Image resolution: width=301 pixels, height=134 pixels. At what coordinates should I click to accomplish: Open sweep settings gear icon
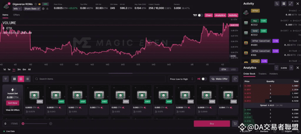point(51,124)
